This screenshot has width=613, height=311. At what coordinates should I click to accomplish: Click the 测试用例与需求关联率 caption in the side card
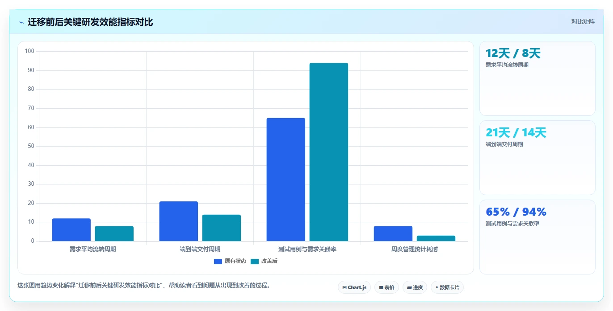(x=512, y=224)
